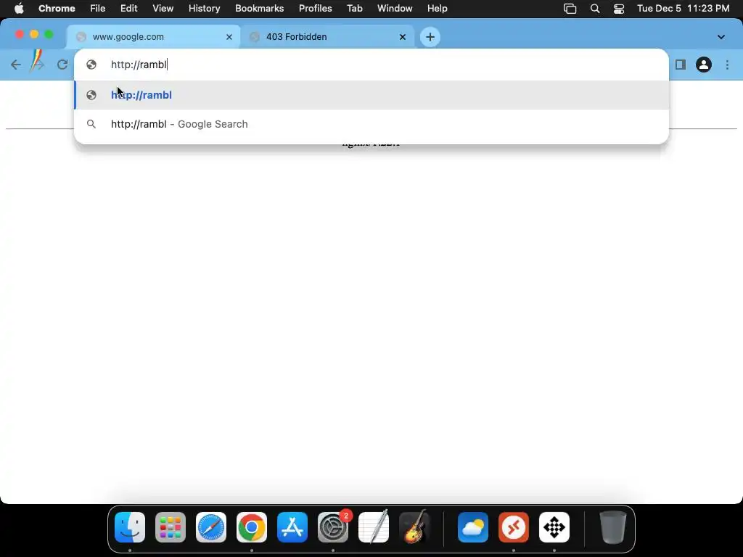The height and width of the screenshot is (557, 743).
Task: Reload the page with the refresh icon
Action: 62,65
